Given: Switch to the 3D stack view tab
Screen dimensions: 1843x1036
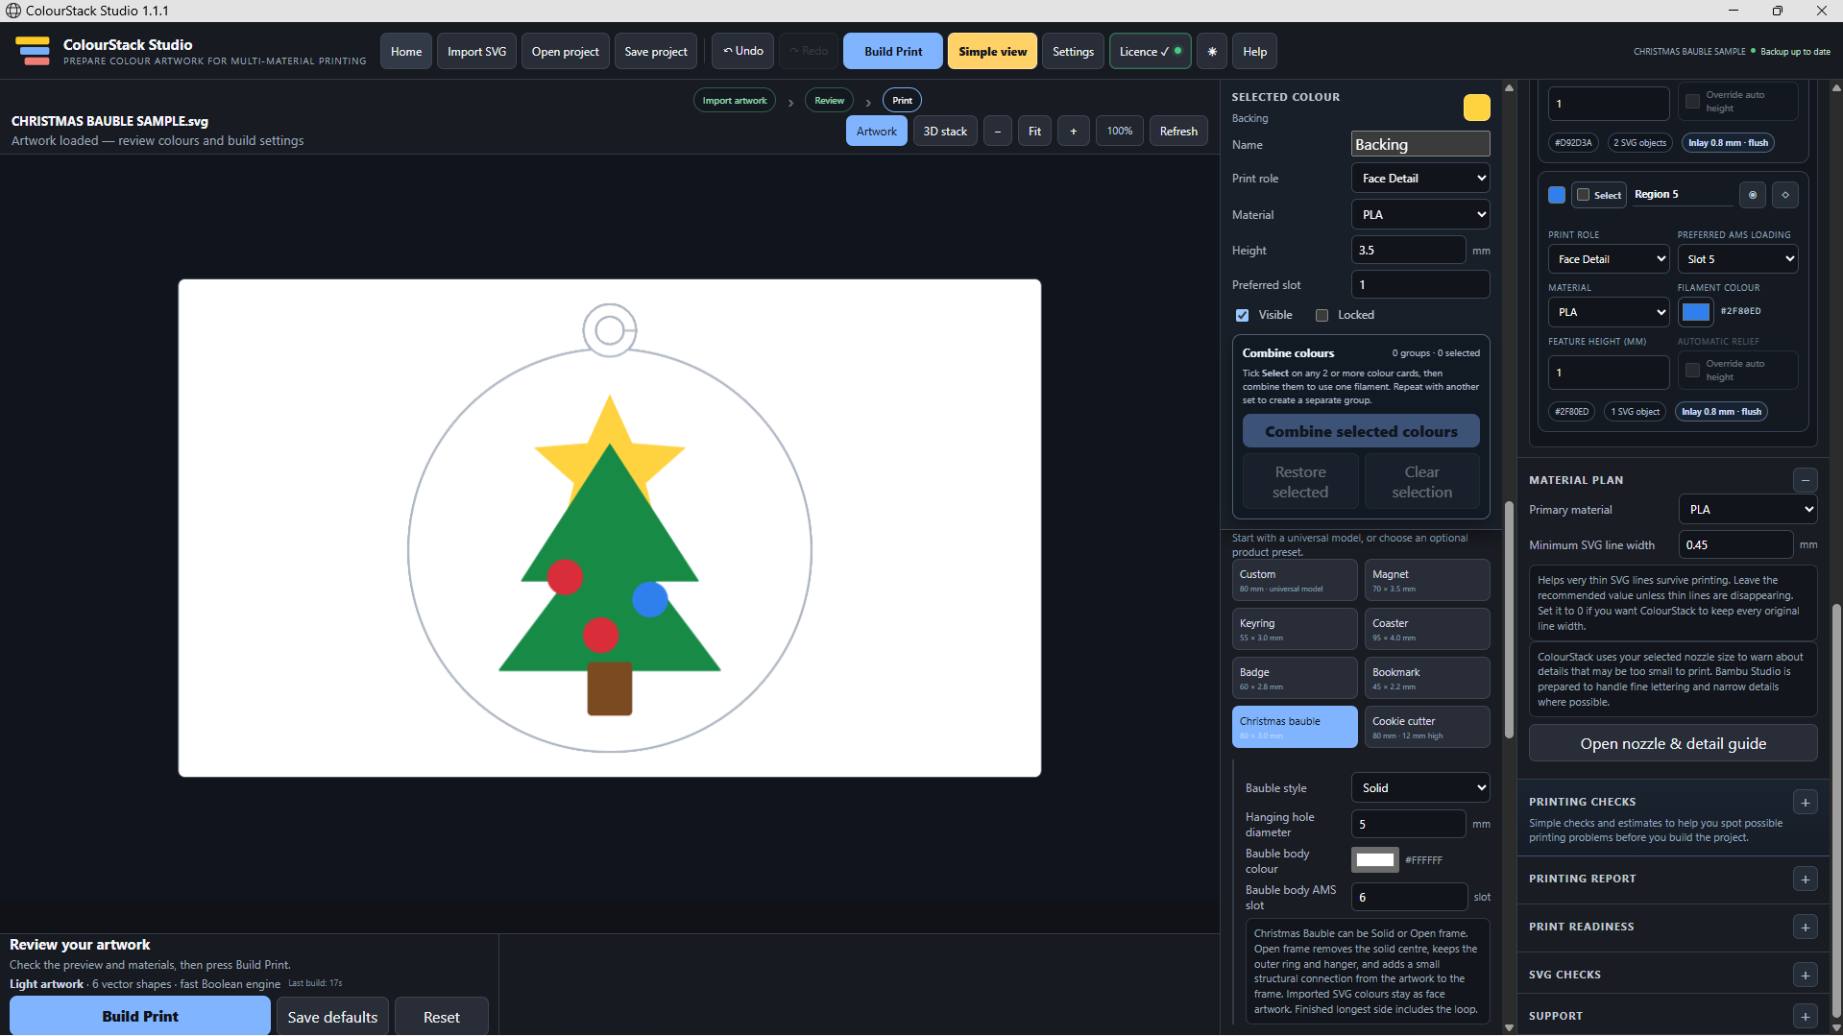Looking at the screenshot, I should tap(945, 132).
